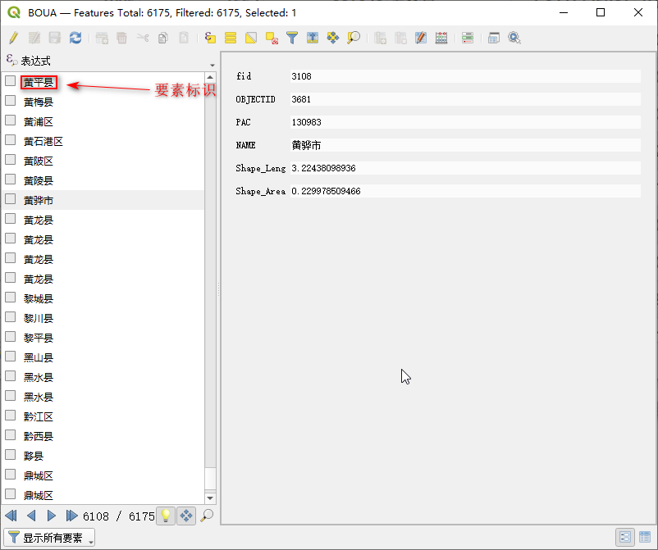Check the box next to 黎城县
Image resolution: width=658 pixels, height=550 pixels.
tap(11, 298)
